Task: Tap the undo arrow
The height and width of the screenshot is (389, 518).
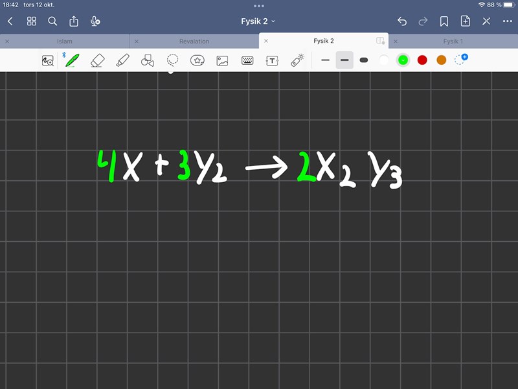Action: (402, 21)
